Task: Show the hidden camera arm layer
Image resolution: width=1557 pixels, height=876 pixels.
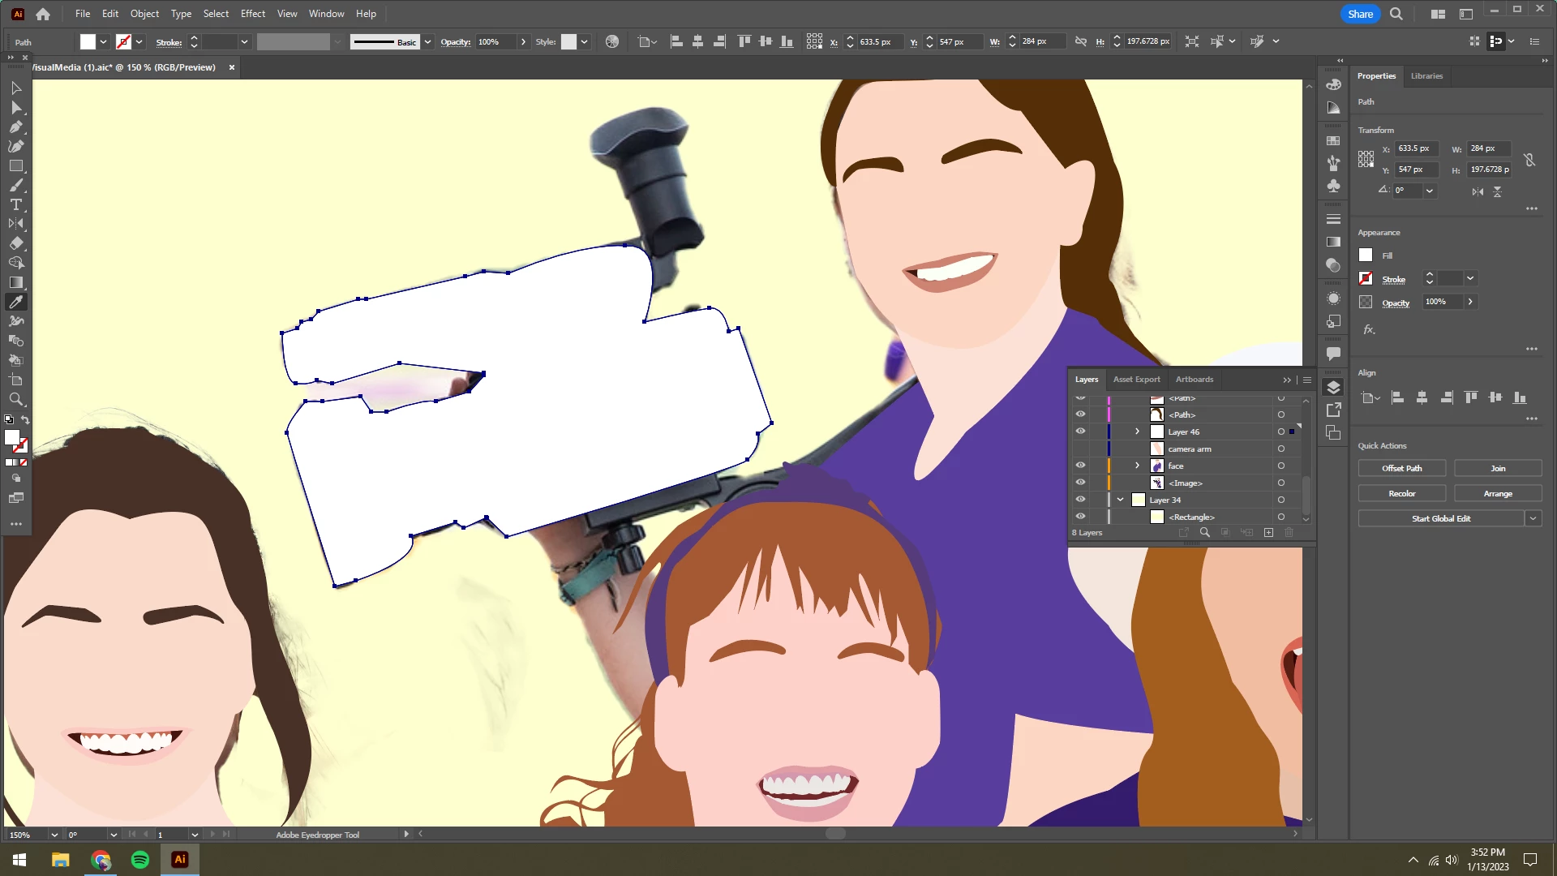Action: point(1080,449)
